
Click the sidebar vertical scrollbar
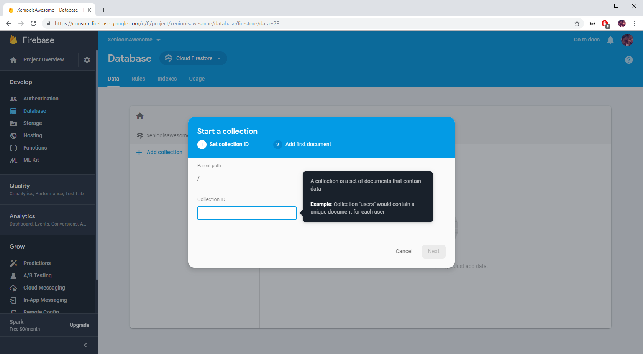pos(97,165)
